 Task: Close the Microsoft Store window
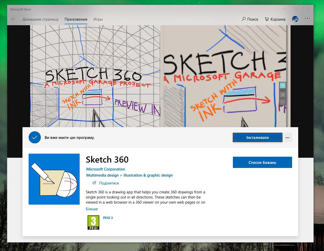coord(308,9)
